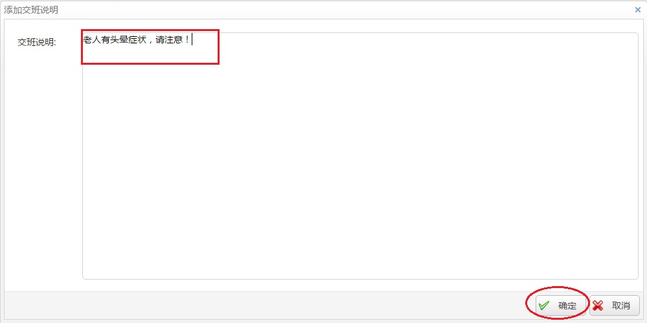Image resolution: width=647 pixels, height=323 pixels.
Task: Click the 取消 label text on the cancel button
Action: (x=621, y=306)
